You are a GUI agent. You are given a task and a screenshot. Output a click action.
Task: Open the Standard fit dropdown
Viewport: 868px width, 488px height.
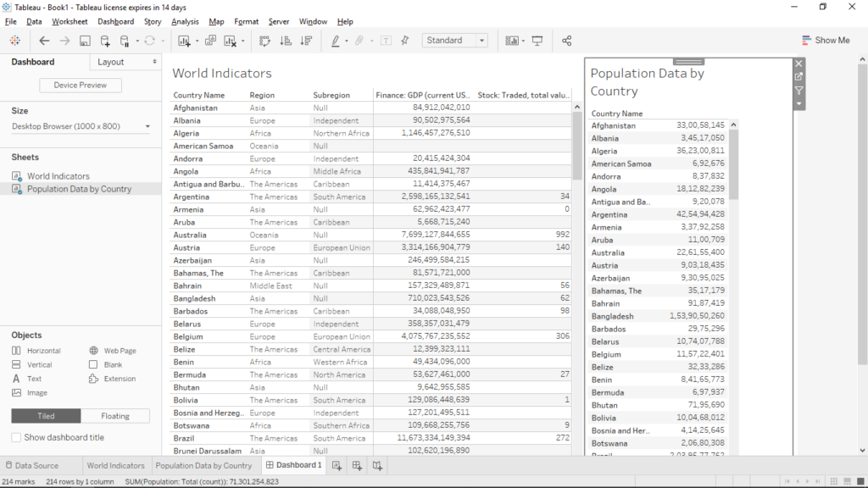coord(483,40)
